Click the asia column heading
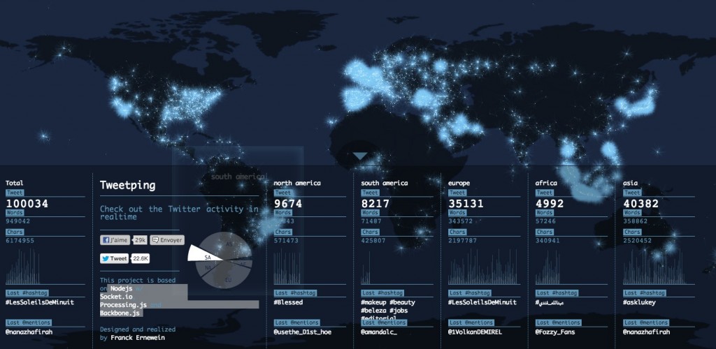Viewport: 716px width, 349px height. pos(630,183)
